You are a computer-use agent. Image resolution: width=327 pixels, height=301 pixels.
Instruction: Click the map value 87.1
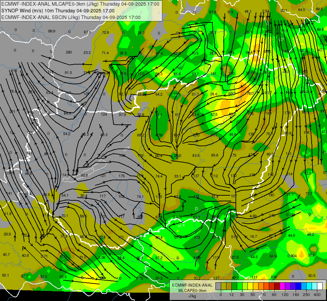88,32
